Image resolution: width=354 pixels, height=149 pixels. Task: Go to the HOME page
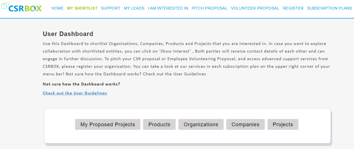(58, 8)
